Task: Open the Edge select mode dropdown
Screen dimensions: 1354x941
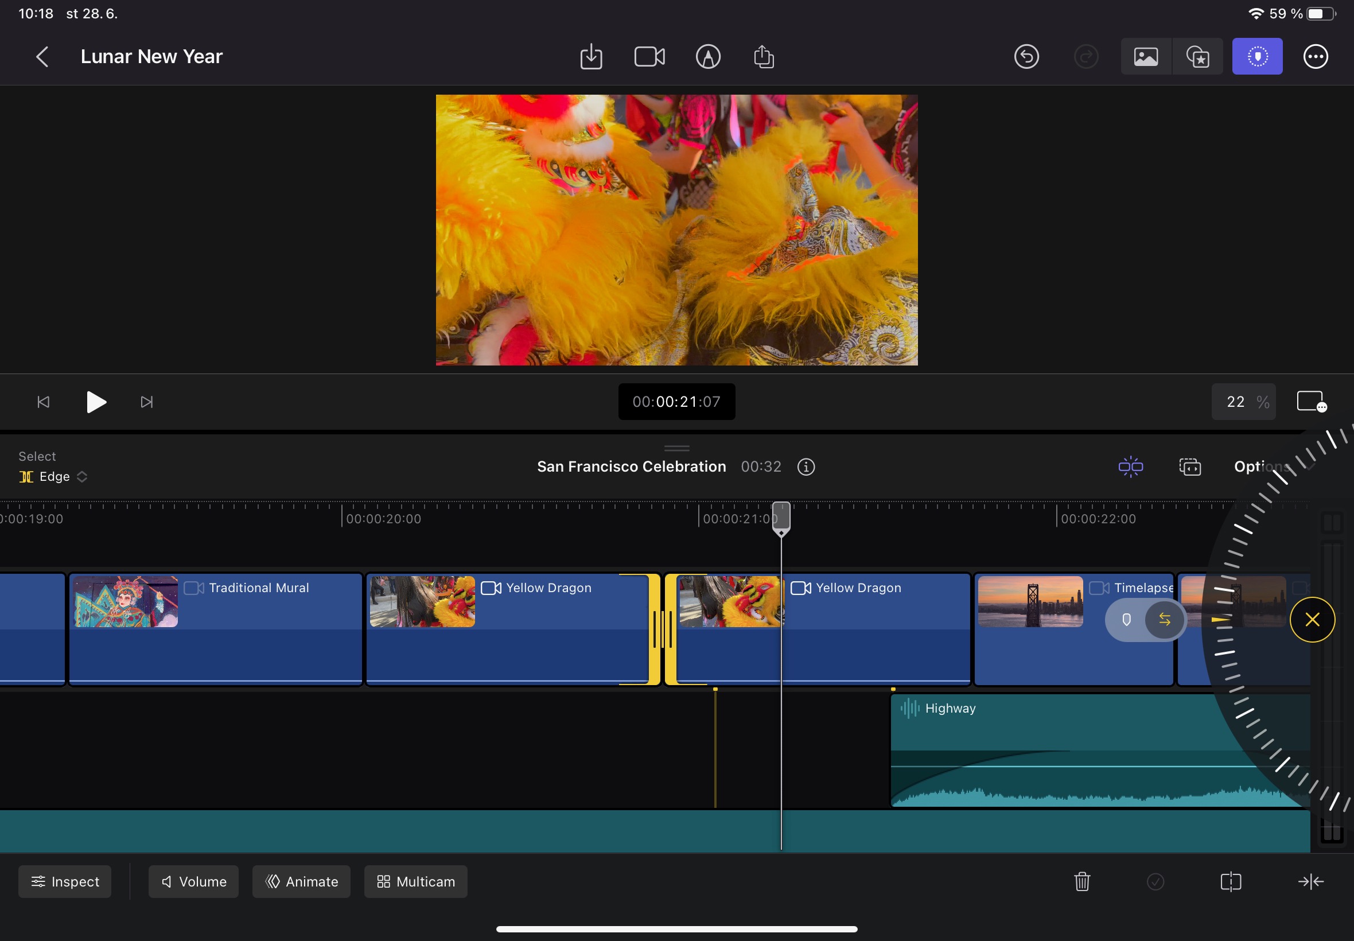Action: [53, 476]
